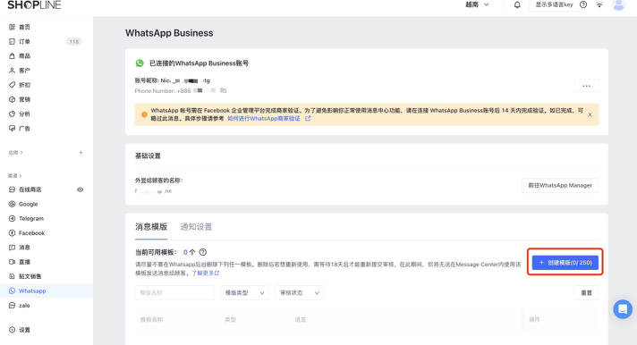637x345 pixels.
Task: Click the 显示多语言key button
Action: click(554, 4)
